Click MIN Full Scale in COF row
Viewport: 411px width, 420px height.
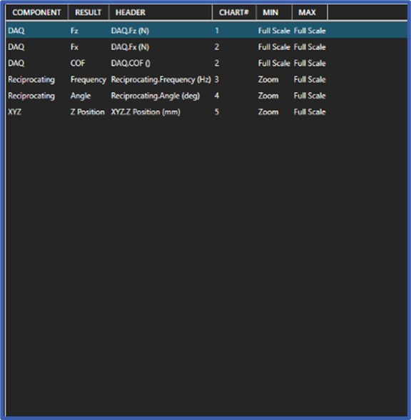click(x=274, y=64)
